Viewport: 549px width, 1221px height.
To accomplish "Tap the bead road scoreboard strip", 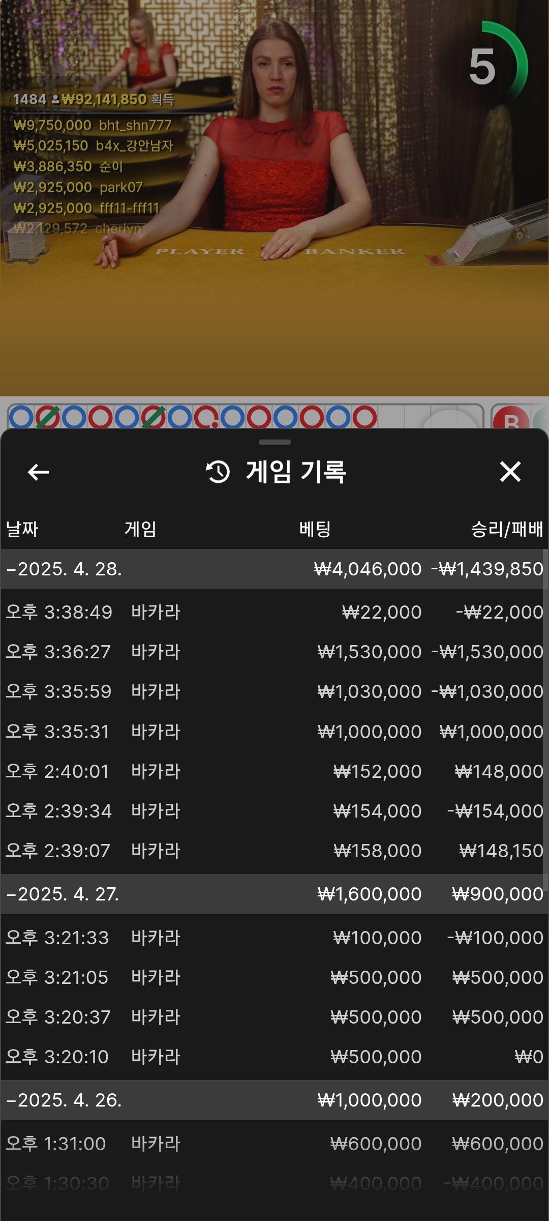I will click(x=245, y=417).
